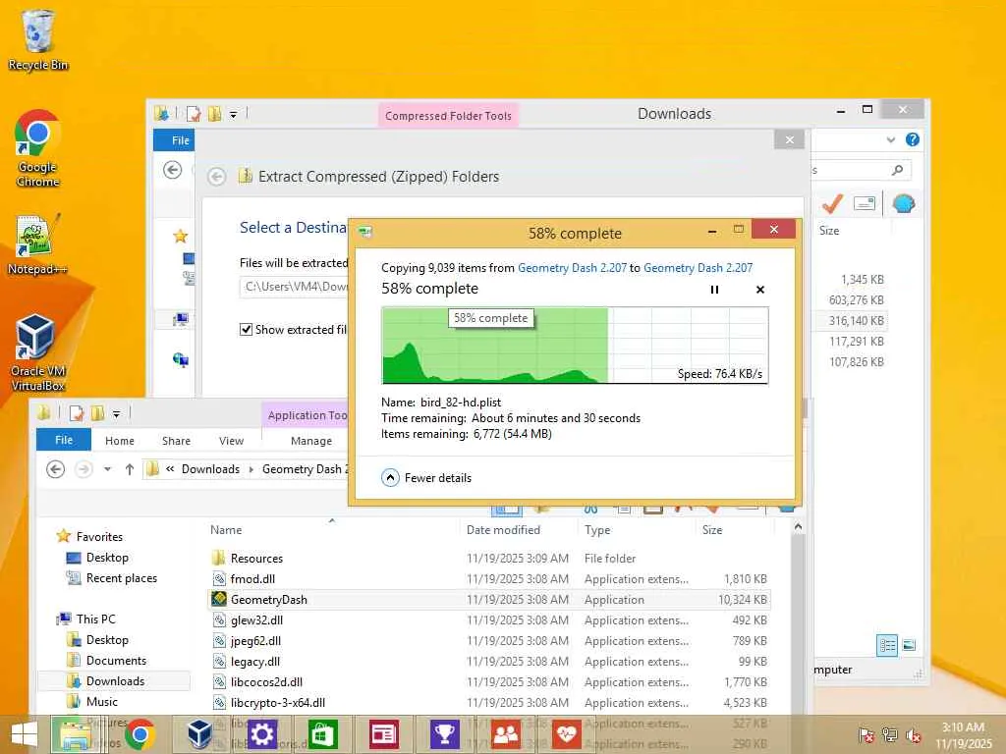1006x754 pixels.
Task: Open the Manage ribbon tab
Action: pos(311,441)
